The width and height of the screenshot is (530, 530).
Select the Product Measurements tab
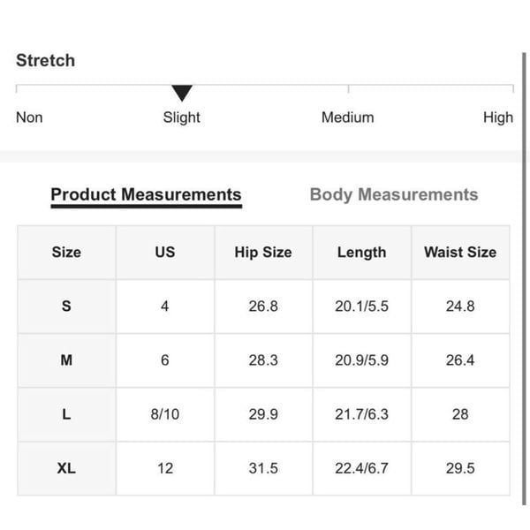tap(146, 195)
